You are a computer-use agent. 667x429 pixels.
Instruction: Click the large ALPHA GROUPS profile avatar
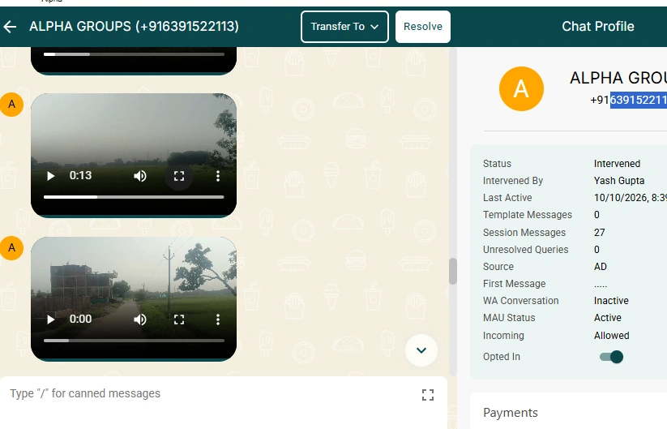[x=521, y=88]
